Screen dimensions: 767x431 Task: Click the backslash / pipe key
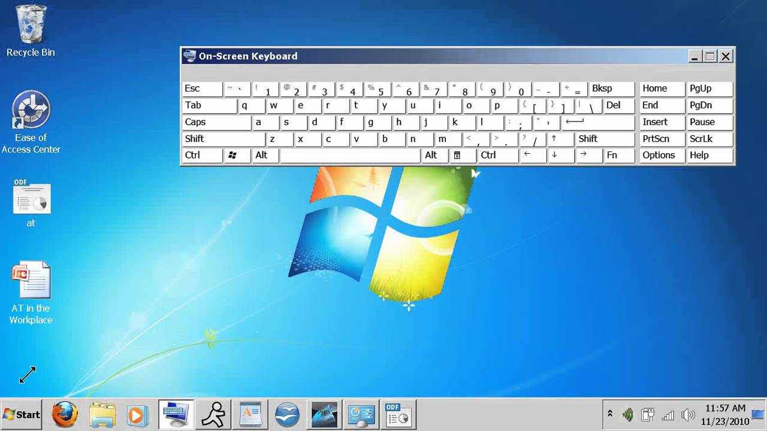[589, 105]
